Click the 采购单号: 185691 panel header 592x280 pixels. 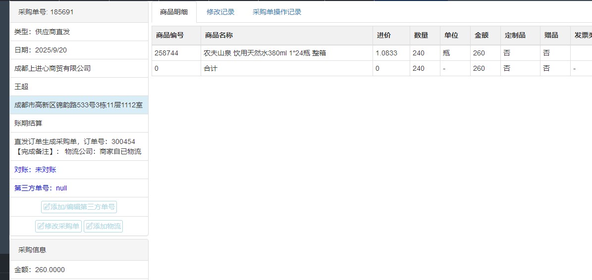46,12
